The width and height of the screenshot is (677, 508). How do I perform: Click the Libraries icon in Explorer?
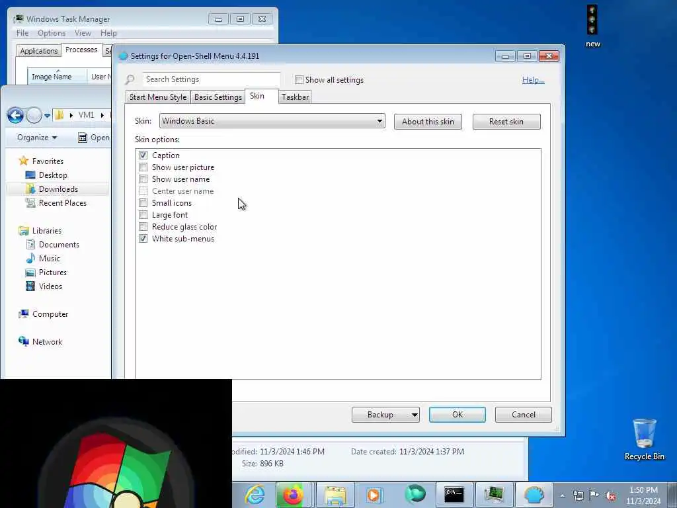coord(23,231)
